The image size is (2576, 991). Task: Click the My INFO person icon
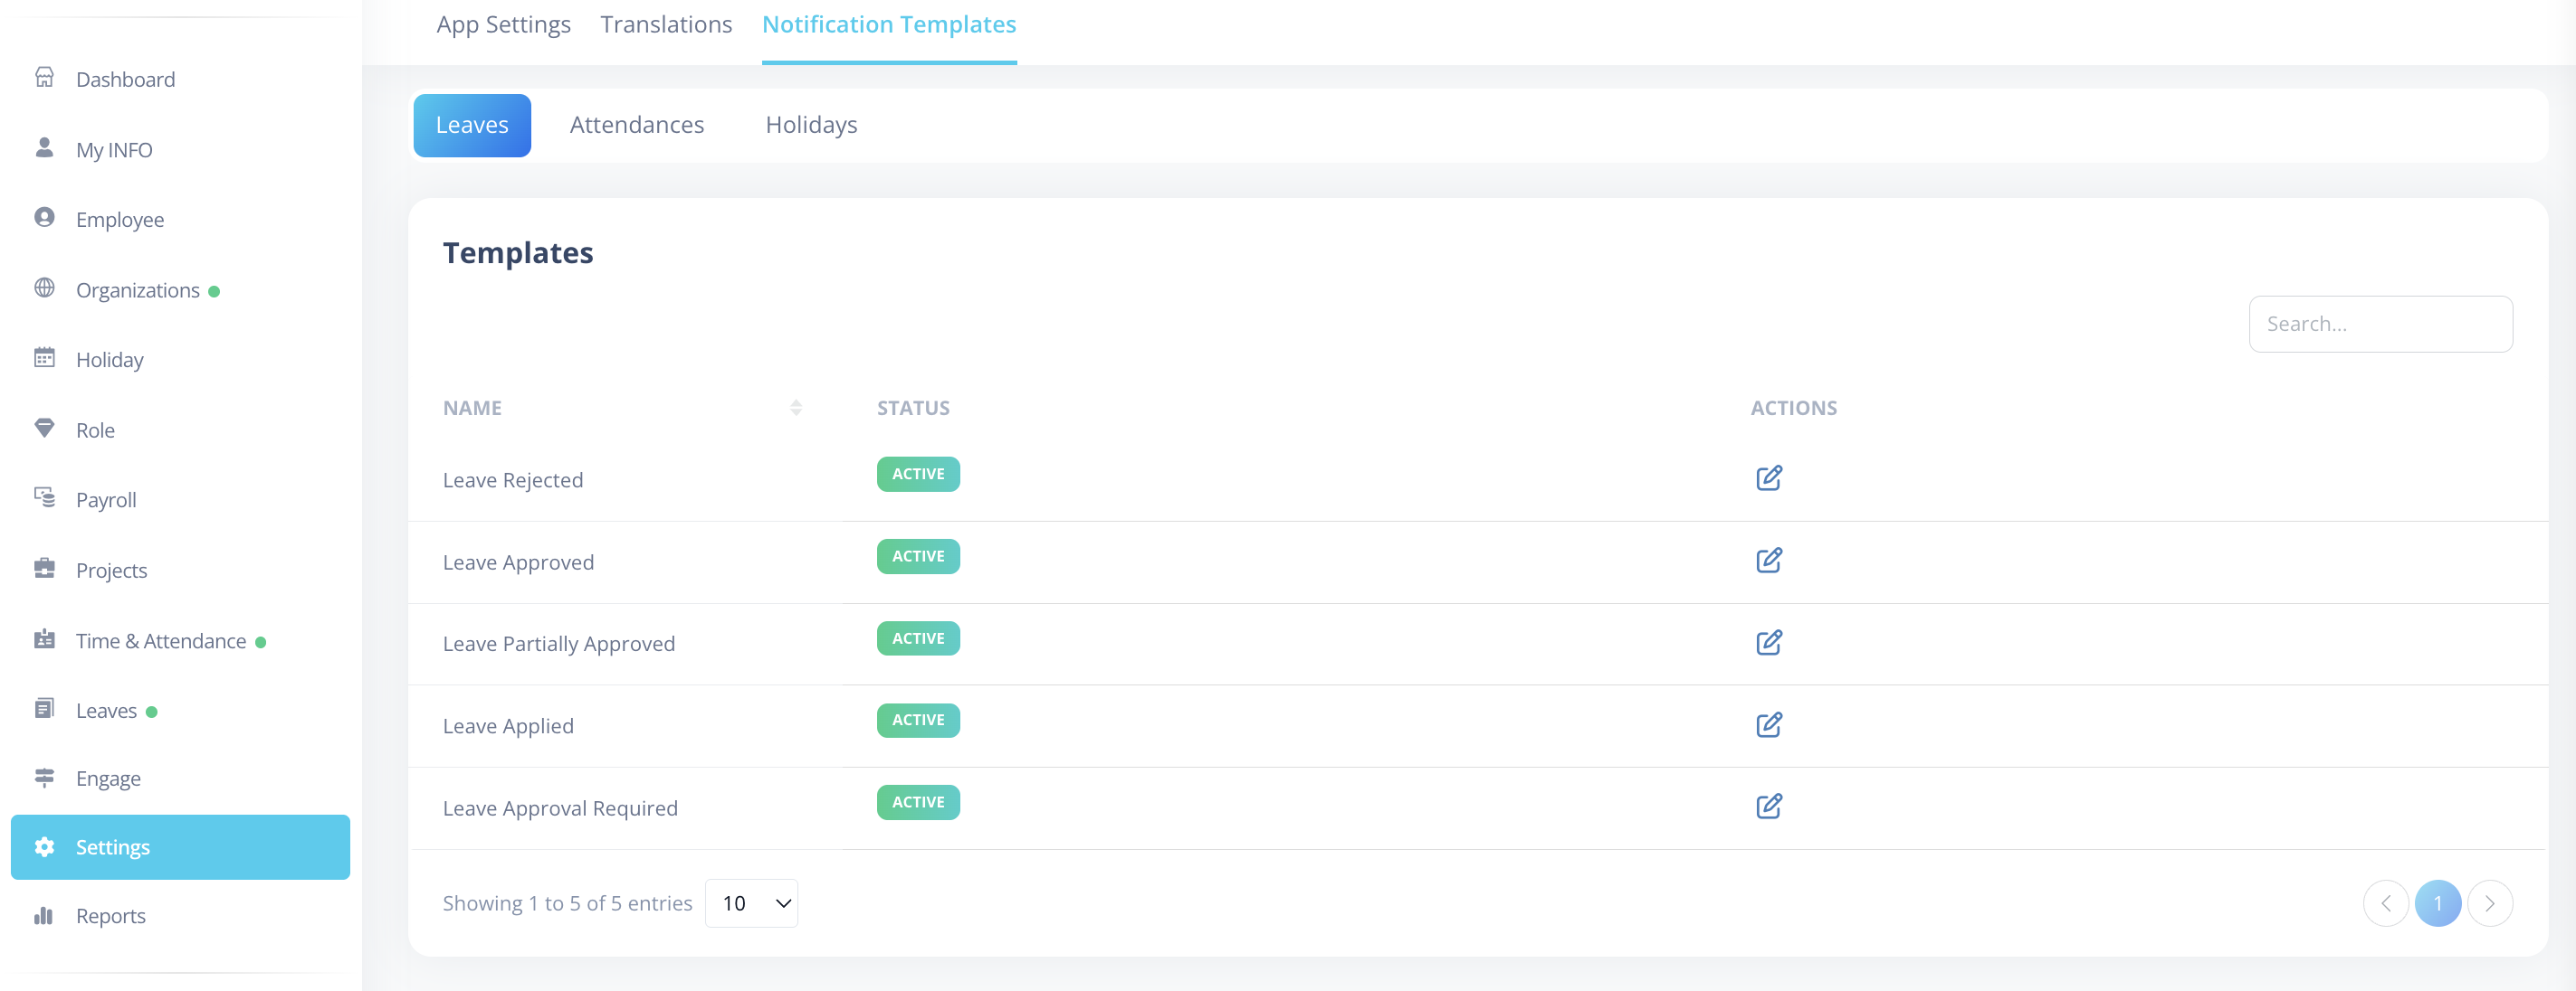(x=44, y=148)
